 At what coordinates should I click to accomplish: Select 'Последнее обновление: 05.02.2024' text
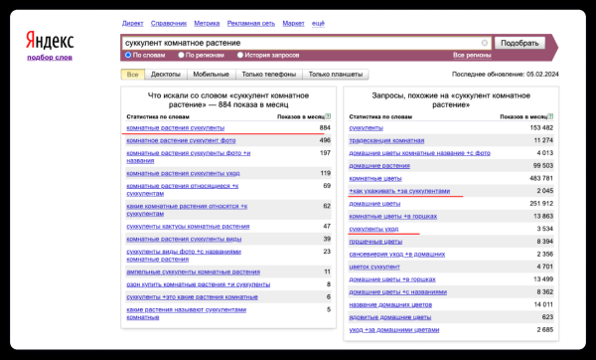506,75
